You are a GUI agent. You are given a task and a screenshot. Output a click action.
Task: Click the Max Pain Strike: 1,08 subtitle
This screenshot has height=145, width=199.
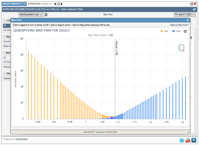click(100, 35)
